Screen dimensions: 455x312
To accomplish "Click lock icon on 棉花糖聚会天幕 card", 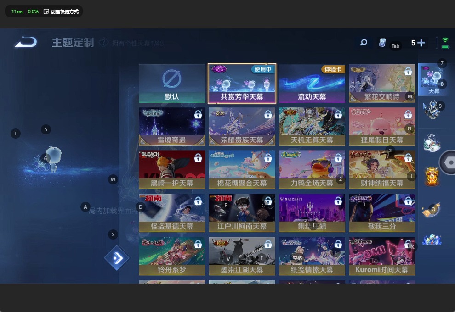I will (x=268, y=157).
